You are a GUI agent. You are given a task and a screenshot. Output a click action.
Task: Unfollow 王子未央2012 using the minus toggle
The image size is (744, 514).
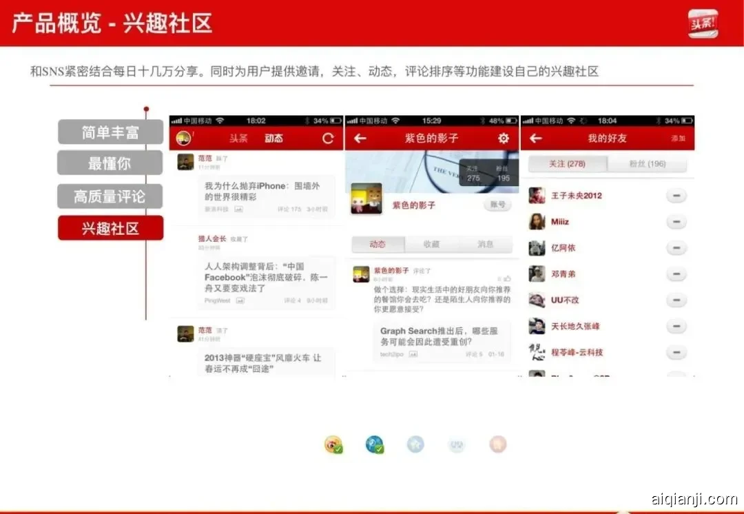tap(676, 195)
